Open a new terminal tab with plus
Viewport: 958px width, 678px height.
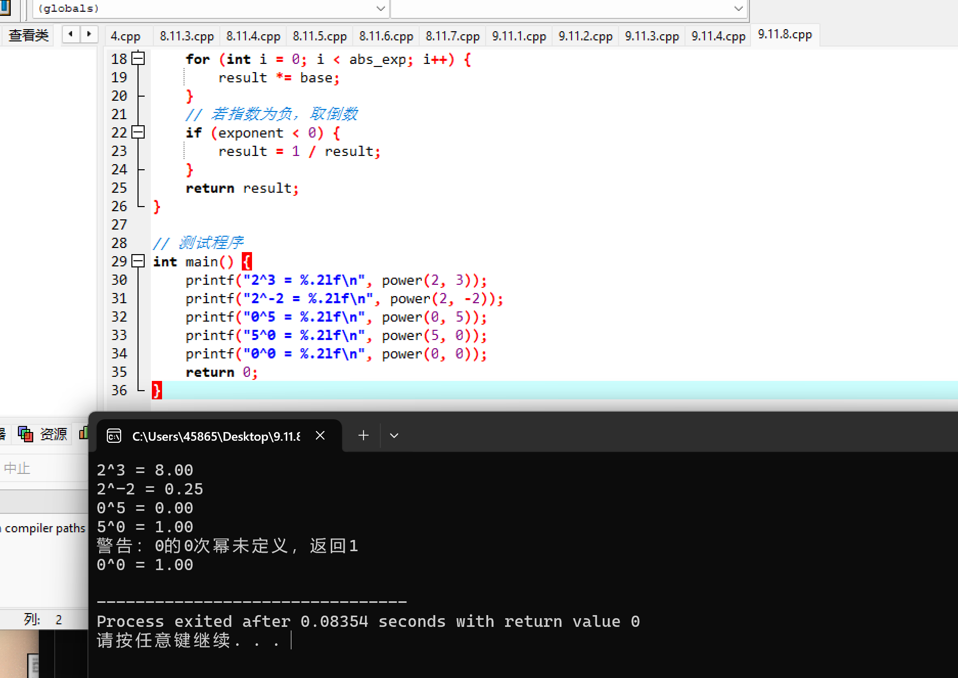[x=363, y=435]
